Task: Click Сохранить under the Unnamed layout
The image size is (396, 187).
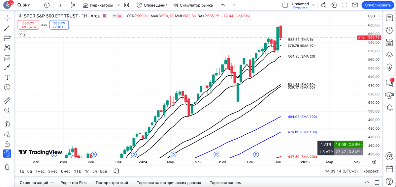Action: (x=300, y=7)
